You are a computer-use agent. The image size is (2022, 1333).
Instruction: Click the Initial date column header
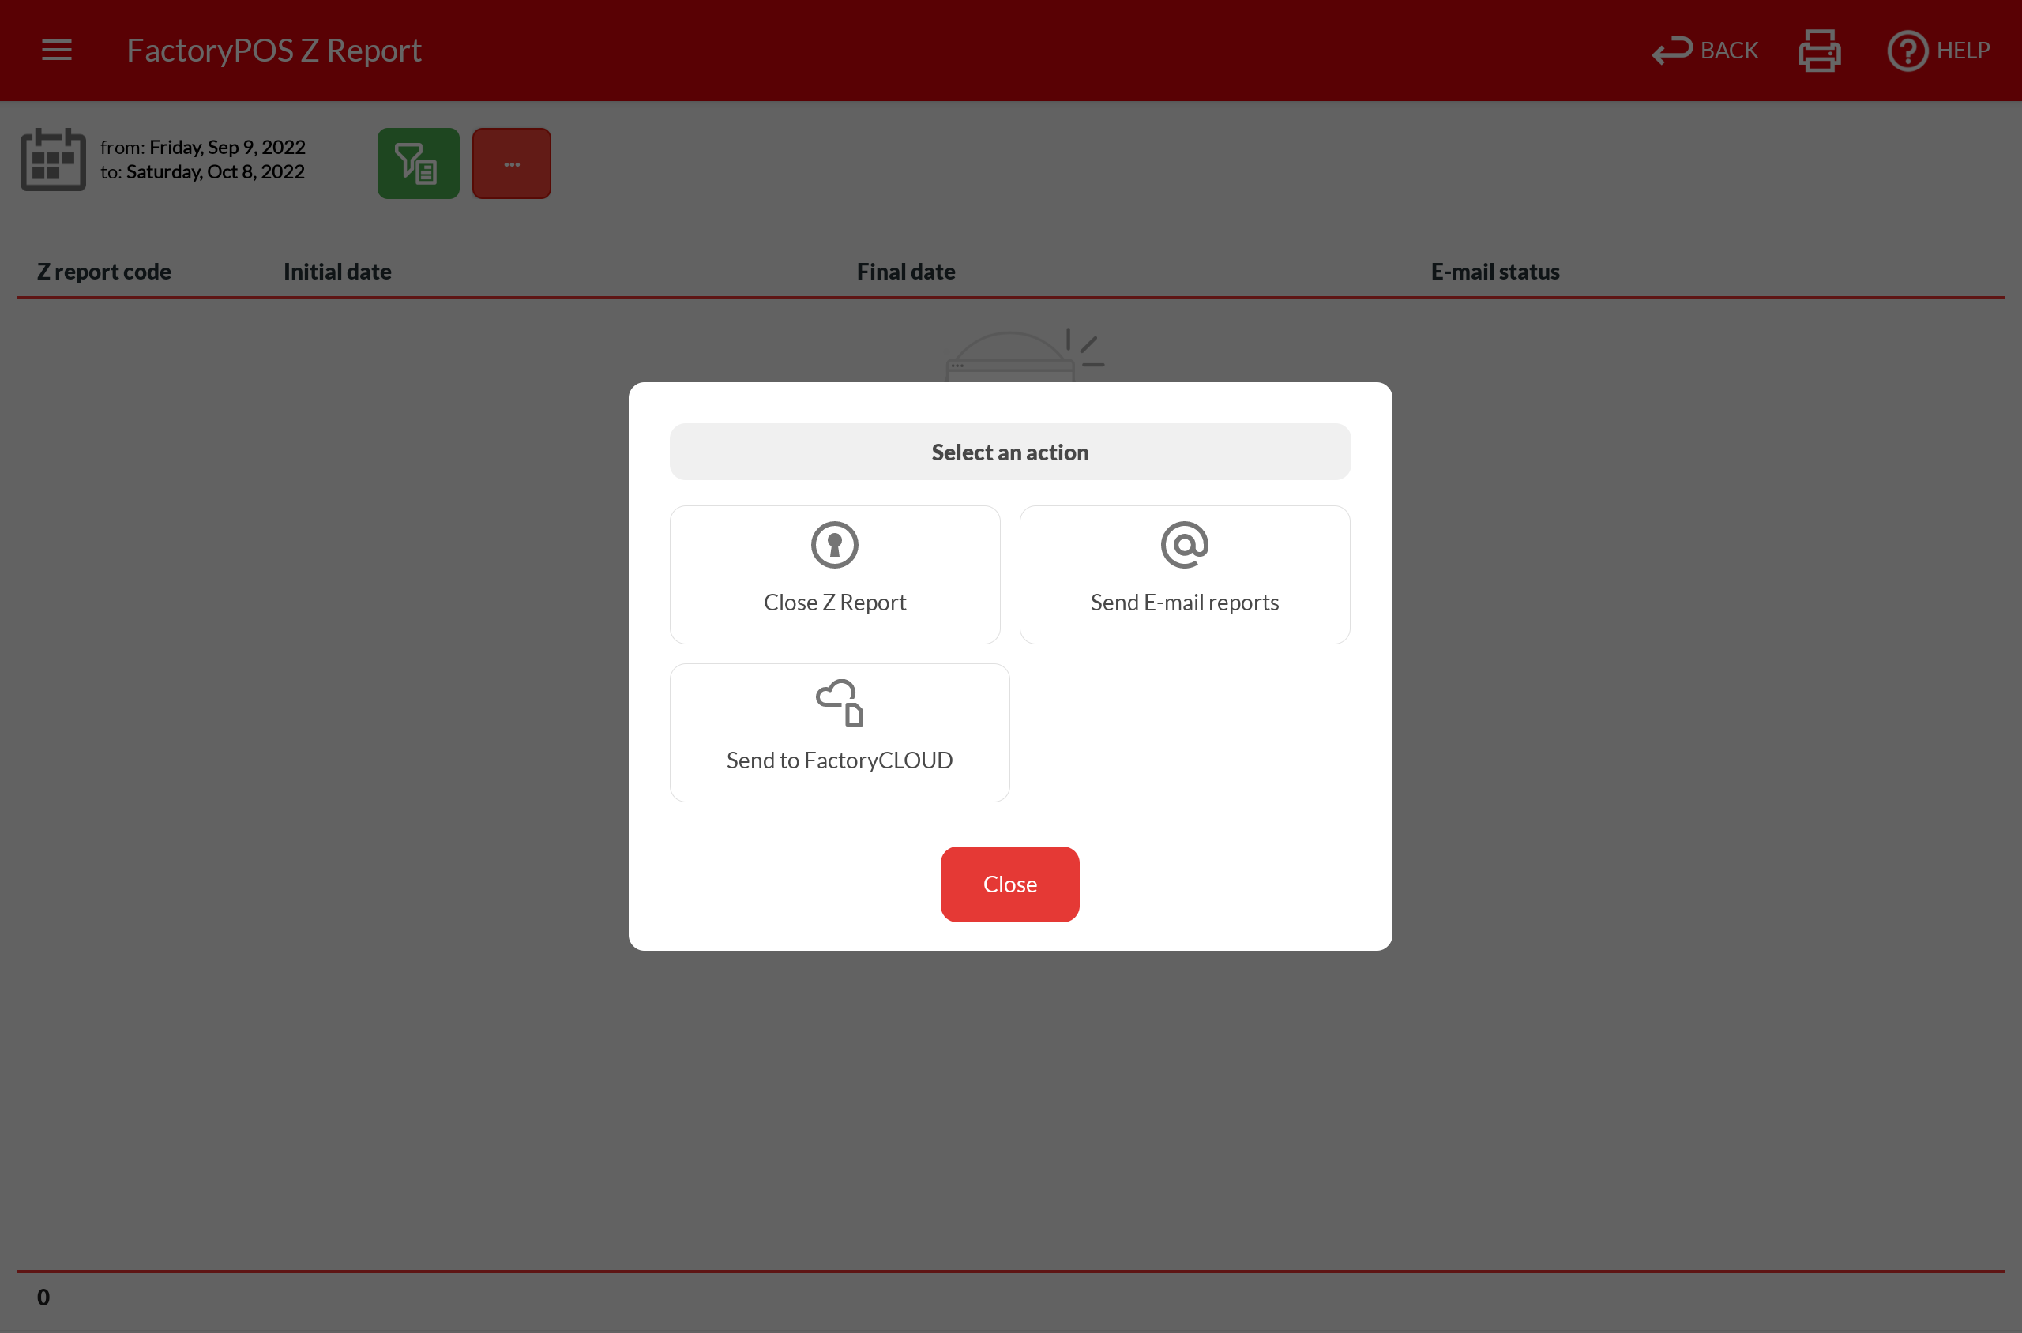pos(336,271)
